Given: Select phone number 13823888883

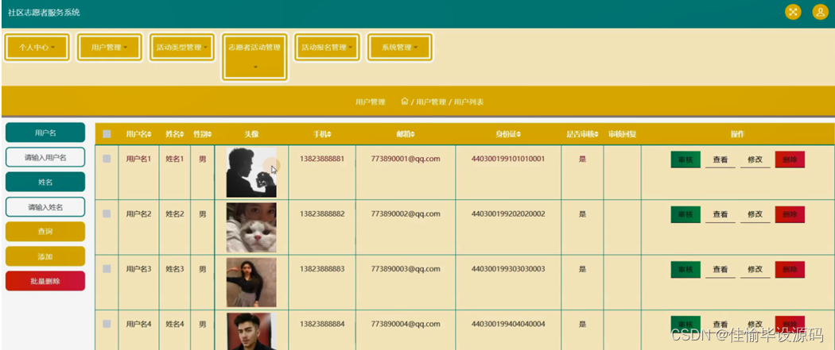Looking at the screenshot, I should 322,269.
